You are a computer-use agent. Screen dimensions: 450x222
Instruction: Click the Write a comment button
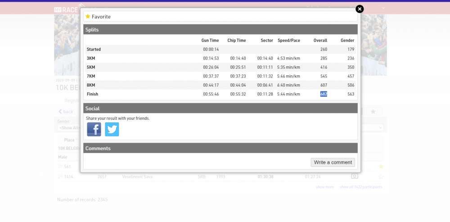[333, 162]
